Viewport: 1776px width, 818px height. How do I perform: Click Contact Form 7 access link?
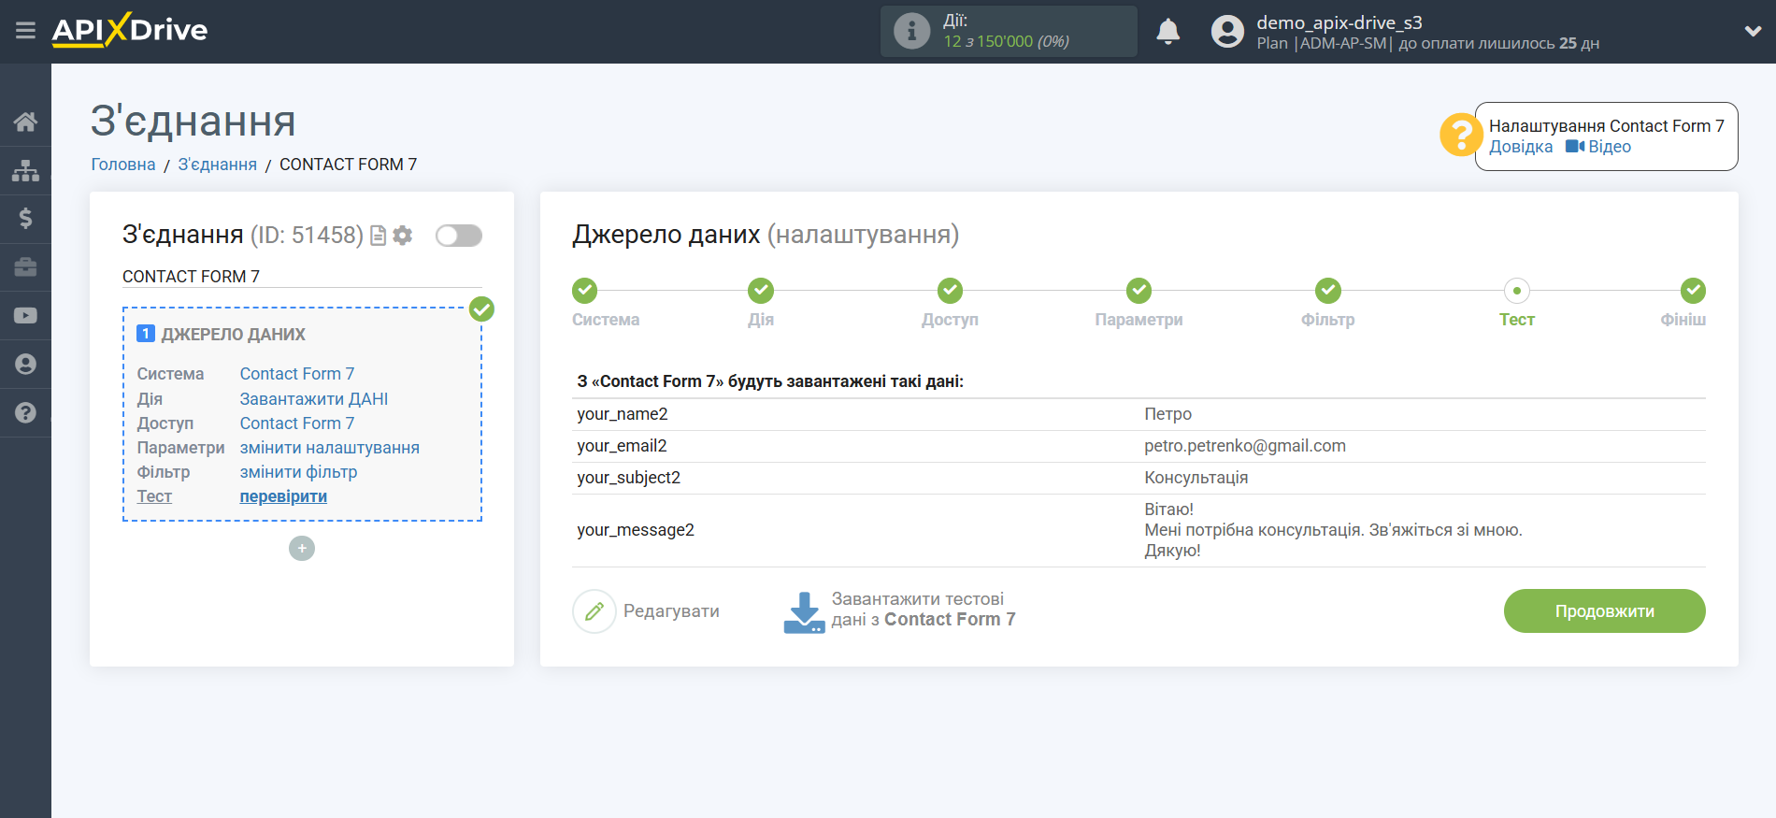[x=297, y=423]
